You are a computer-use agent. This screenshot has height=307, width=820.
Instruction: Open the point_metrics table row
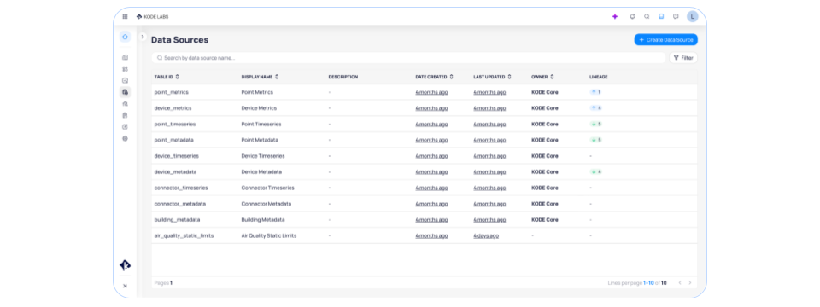pyautogui.click(x=425, y=92)
